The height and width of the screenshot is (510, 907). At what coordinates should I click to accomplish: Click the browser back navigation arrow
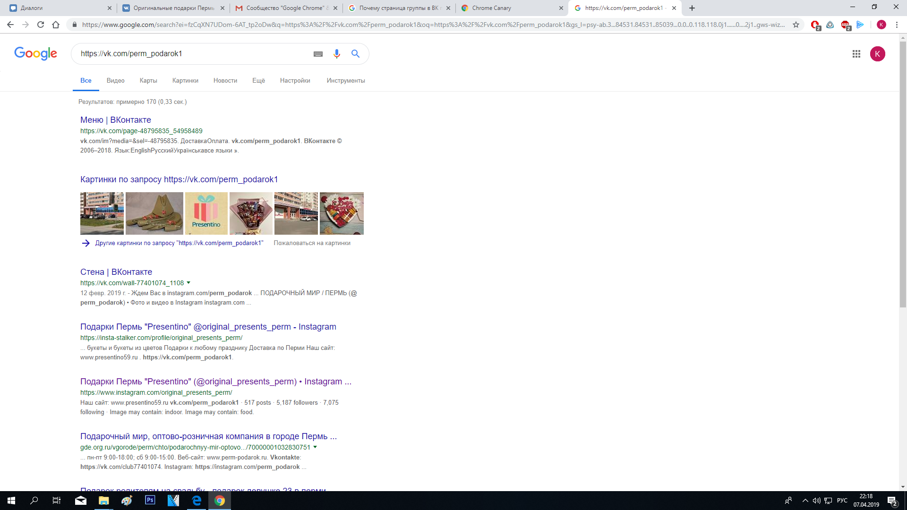pos(10,25)
